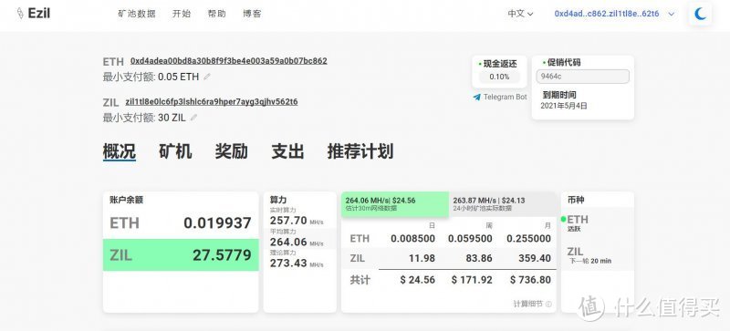Click promo code input field 9464c
Screen dimensions: 730x331
[x=582, y=77]
